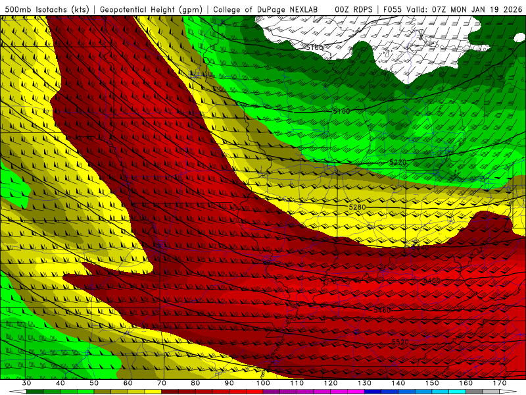The image size is (526, 395).
Task: Click the 5220 height contour label
Action: click(x=398, y=162)
